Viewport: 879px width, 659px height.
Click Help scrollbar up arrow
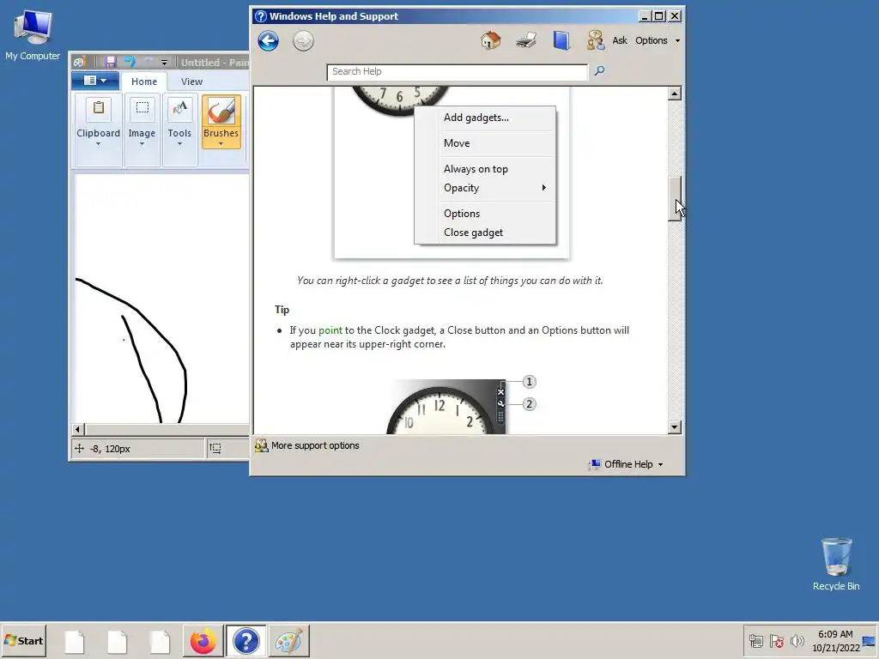pos(675,94)
